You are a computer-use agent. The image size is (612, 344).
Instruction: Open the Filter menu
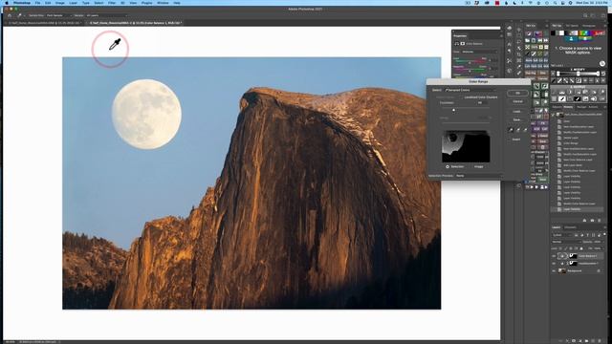pos(112,3)
